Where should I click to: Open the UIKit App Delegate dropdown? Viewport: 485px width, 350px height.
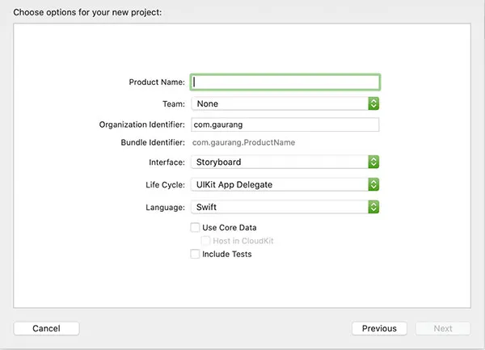[x=279, y=184]
